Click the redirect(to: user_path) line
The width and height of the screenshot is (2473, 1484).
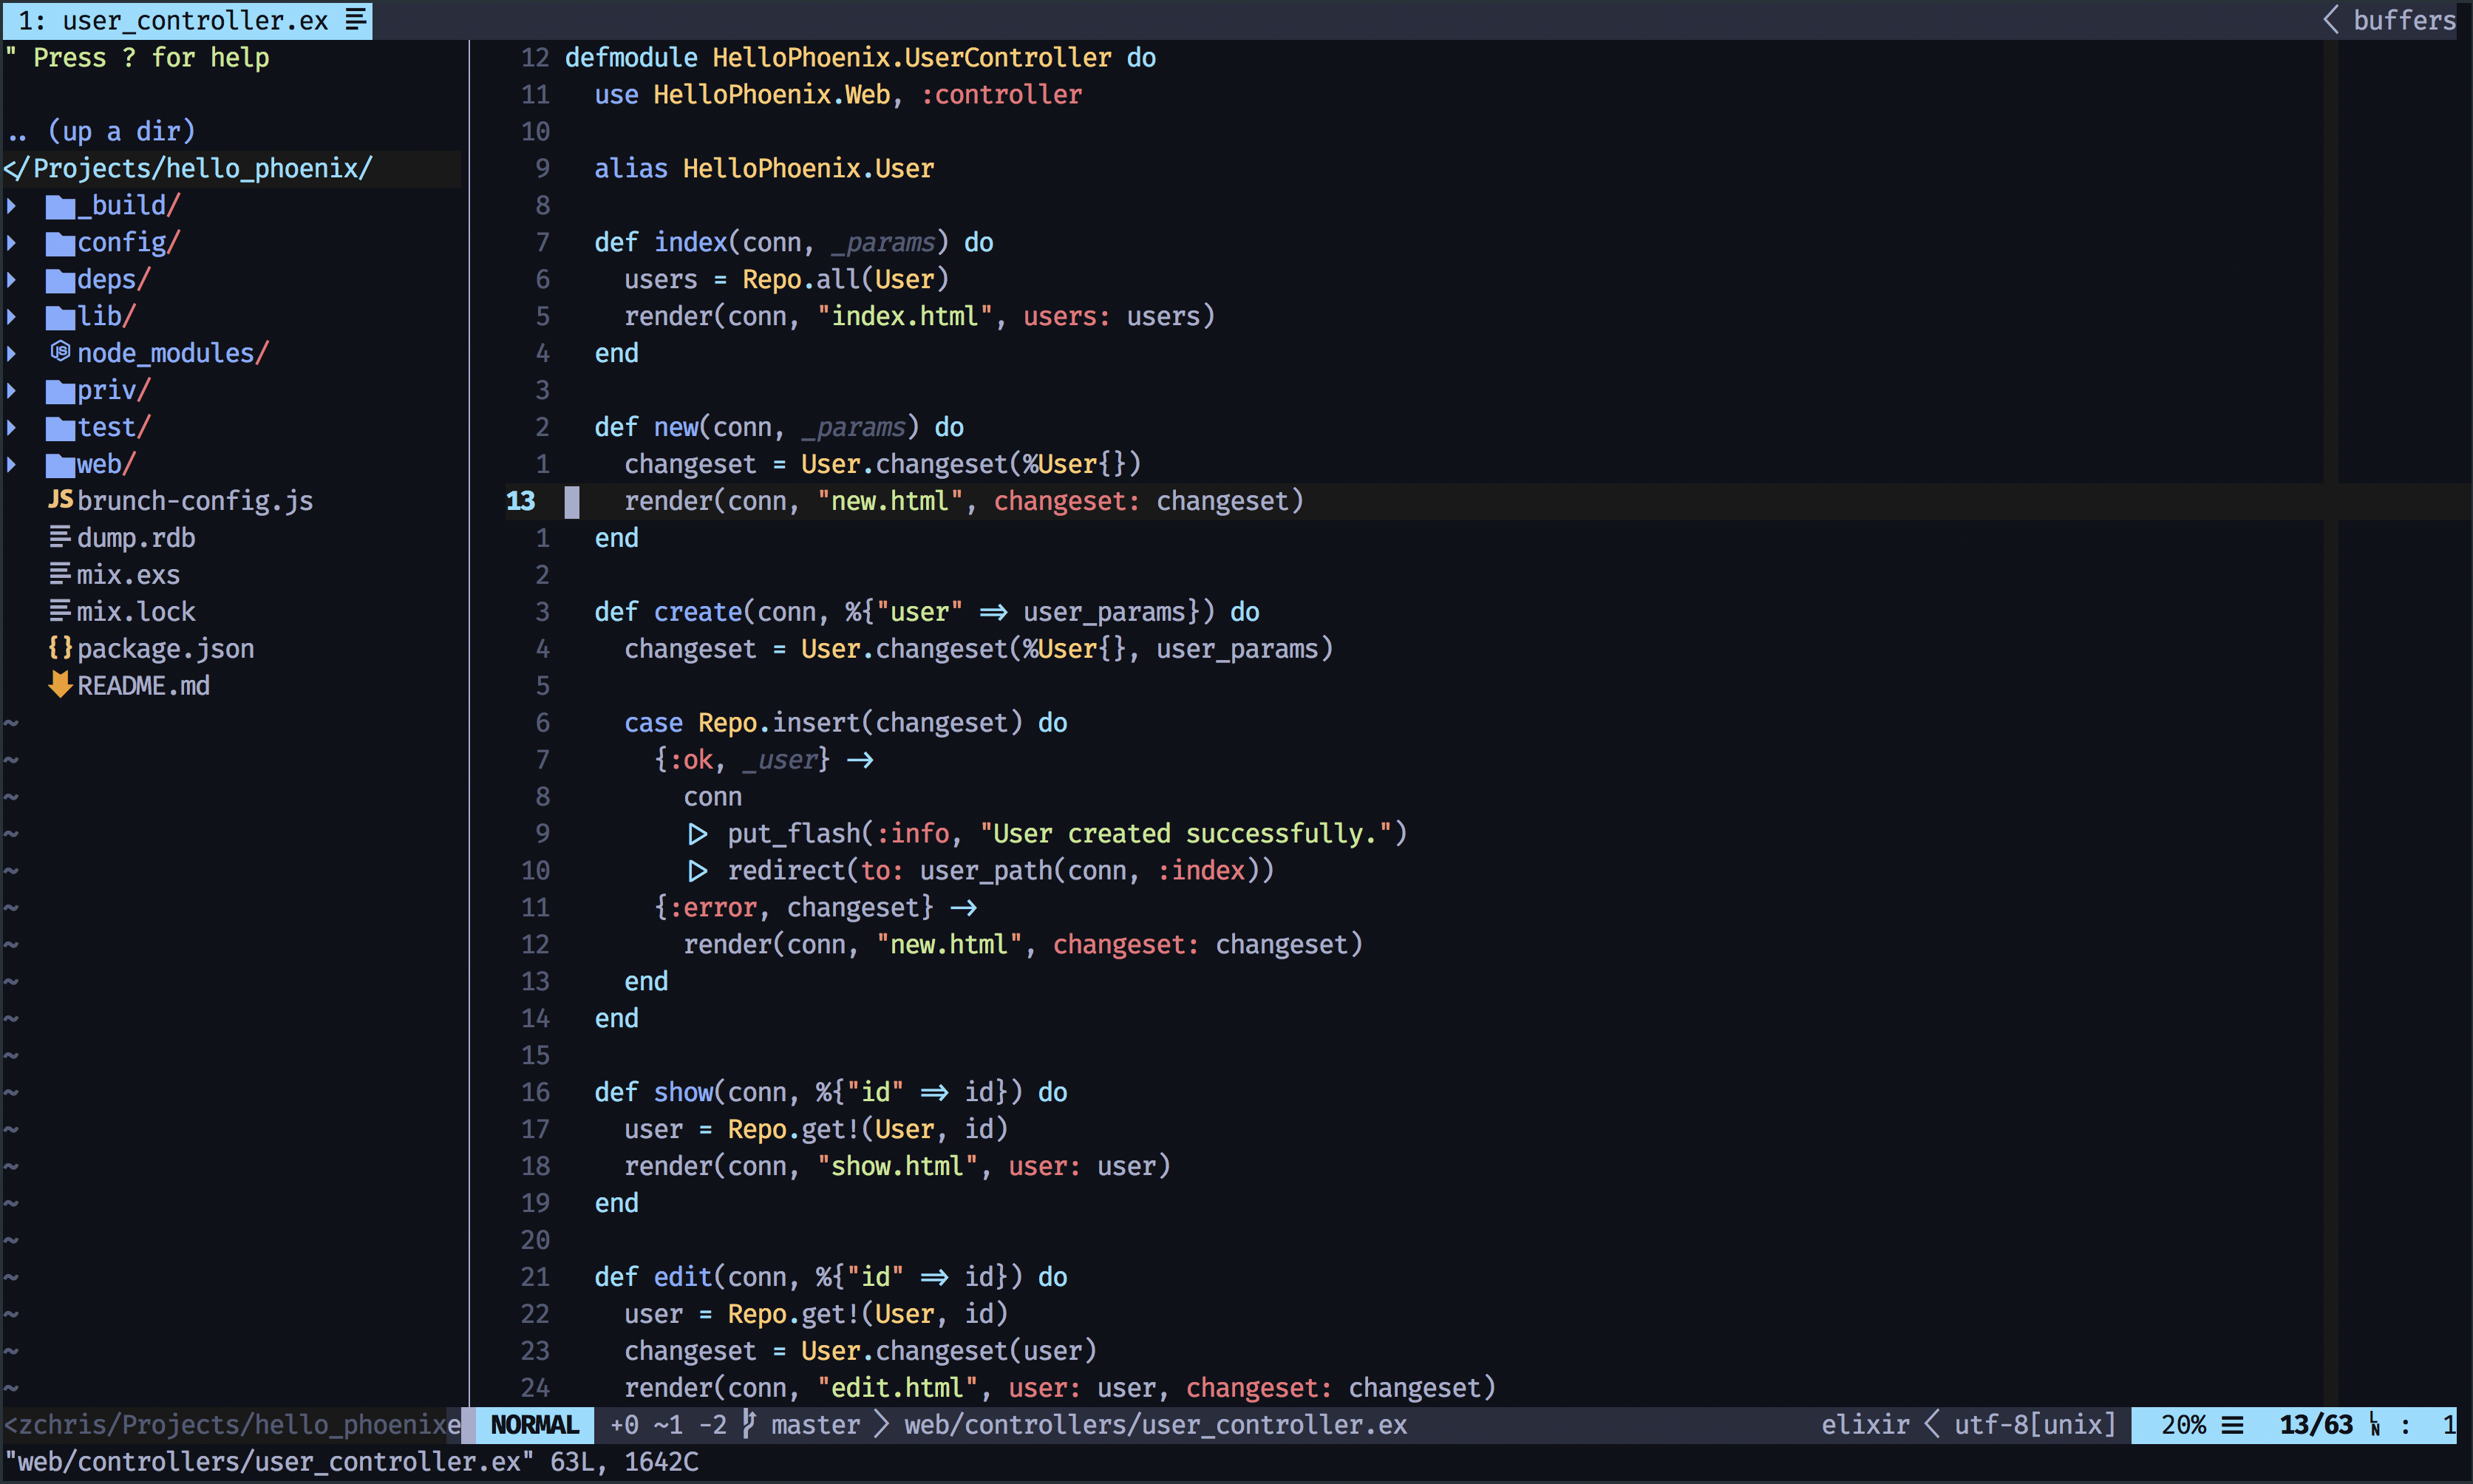[x=980, y=871]
